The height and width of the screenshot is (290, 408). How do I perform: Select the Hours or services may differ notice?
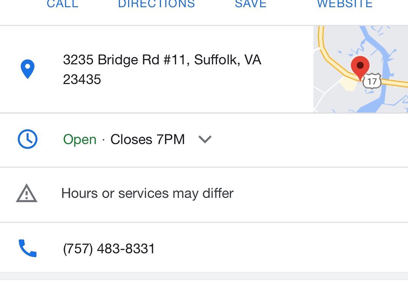(147, 193)
